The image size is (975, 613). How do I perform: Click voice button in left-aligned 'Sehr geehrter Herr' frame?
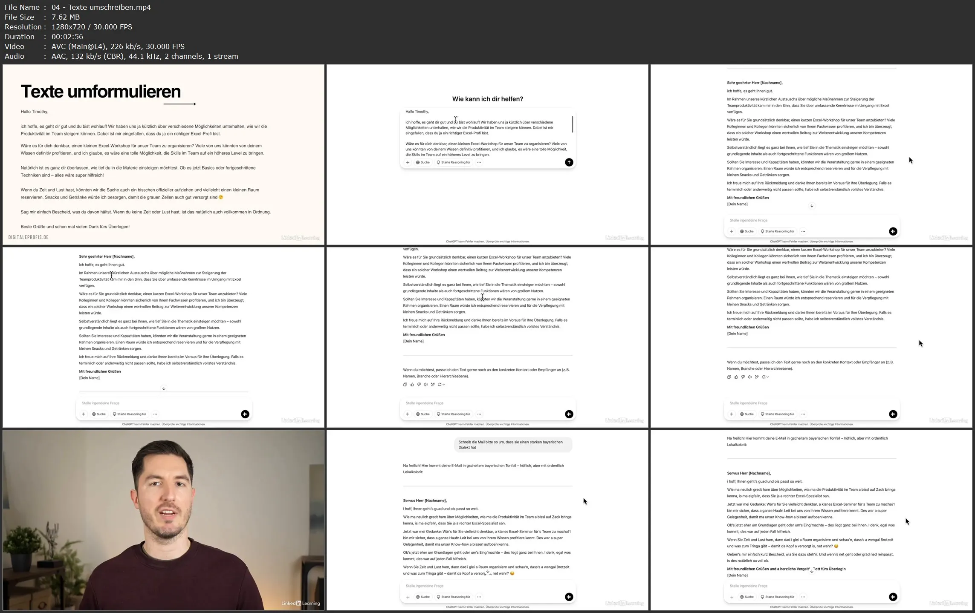click(x=245, y=414)
